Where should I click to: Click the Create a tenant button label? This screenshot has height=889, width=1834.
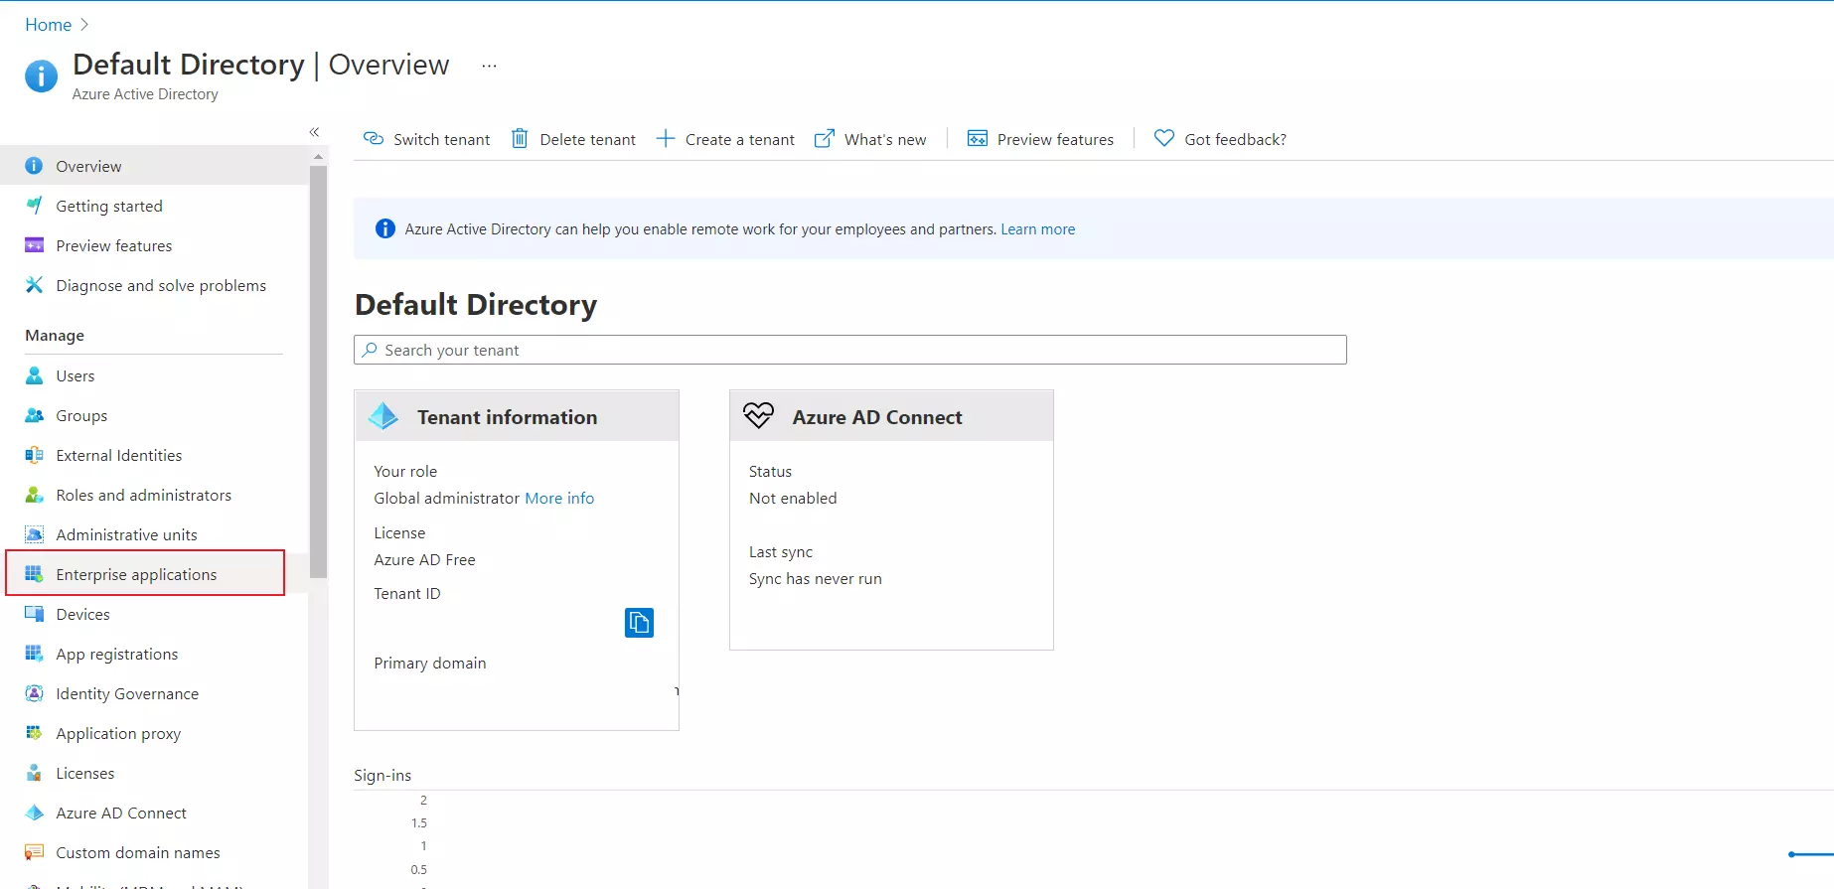[740, 140]
